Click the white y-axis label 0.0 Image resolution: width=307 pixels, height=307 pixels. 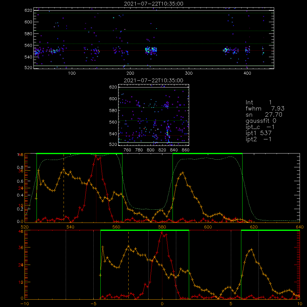(20, 222)
